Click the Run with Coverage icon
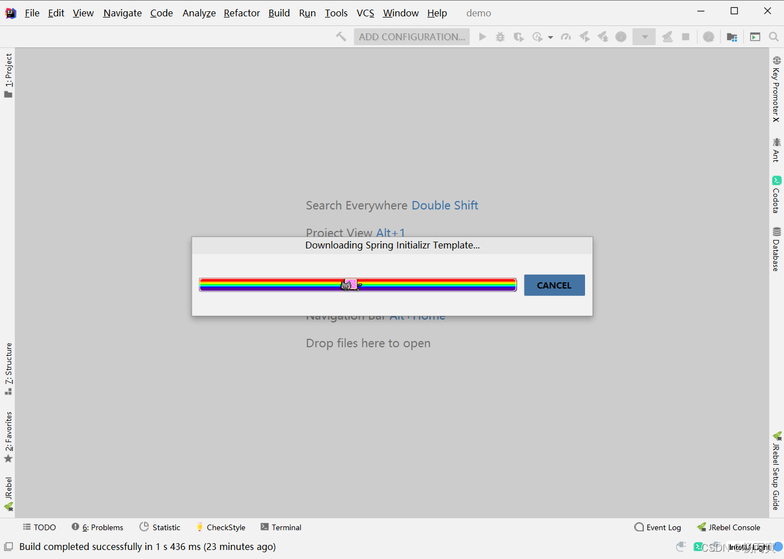This screenshot has height=559, width=784. click(518, 37)
